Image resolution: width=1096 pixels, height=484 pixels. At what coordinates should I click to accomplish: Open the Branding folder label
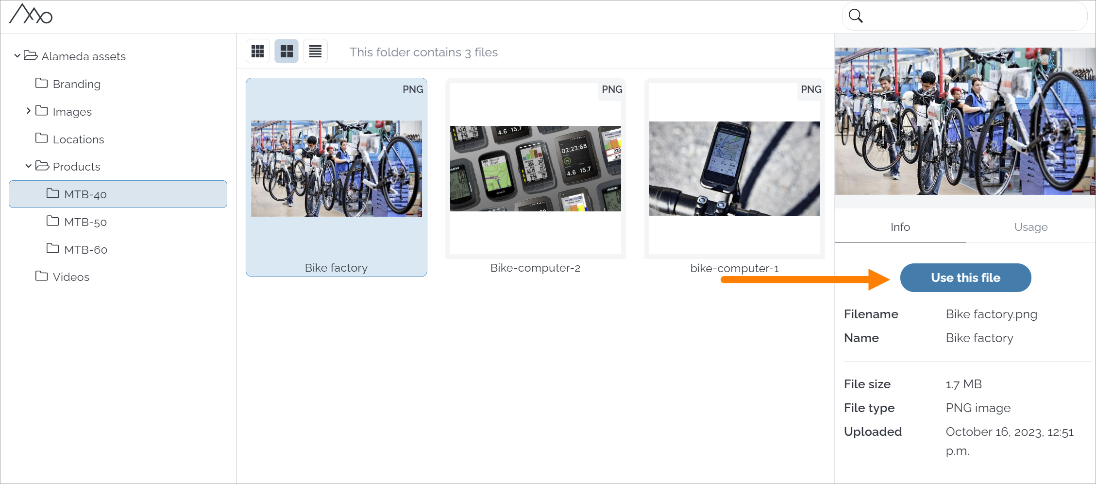[x=77, y=84]
